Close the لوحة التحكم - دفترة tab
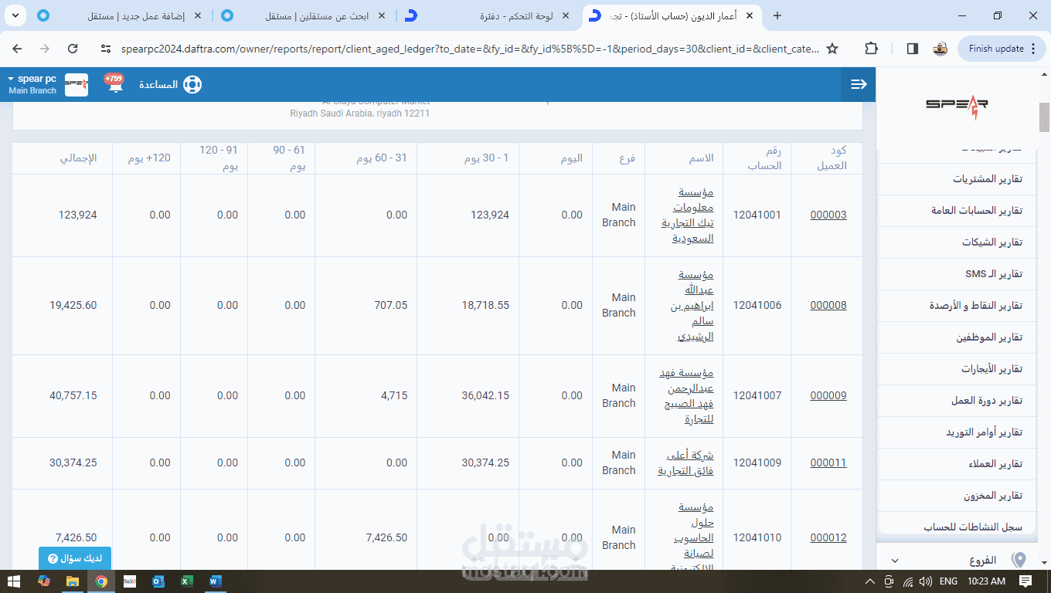The width and height of the screenshot is (1051, 593). coord(565,15)
